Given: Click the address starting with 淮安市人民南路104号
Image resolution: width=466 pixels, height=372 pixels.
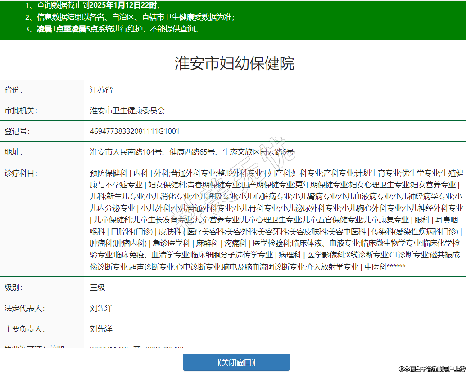Looking at the screenshot, I should (x=191, y=152).
